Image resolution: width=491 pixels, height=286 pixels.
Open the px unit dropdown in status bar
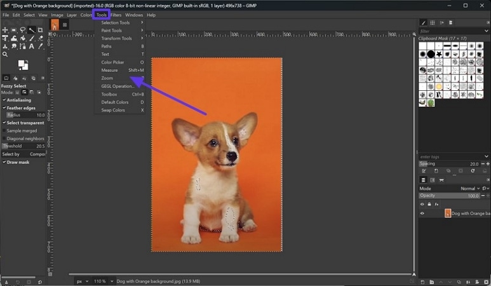82,282
